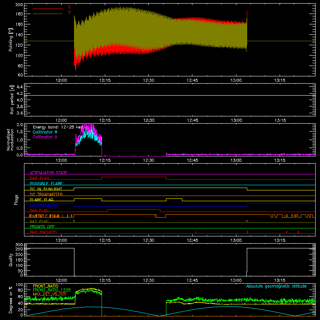The image size is (320, 320).
Task: Click the SAA_FLAG label
Action: click(x=39, y=210)
